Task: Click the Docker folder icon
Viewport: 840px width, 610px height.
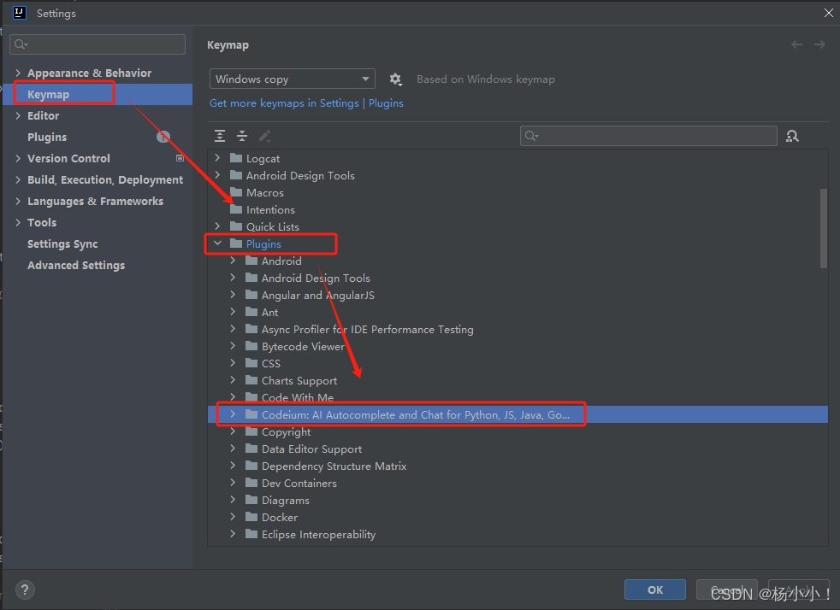Action: click(251, 517)
